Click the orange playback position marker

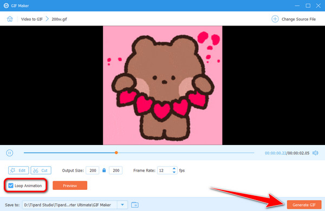point(116,153)
